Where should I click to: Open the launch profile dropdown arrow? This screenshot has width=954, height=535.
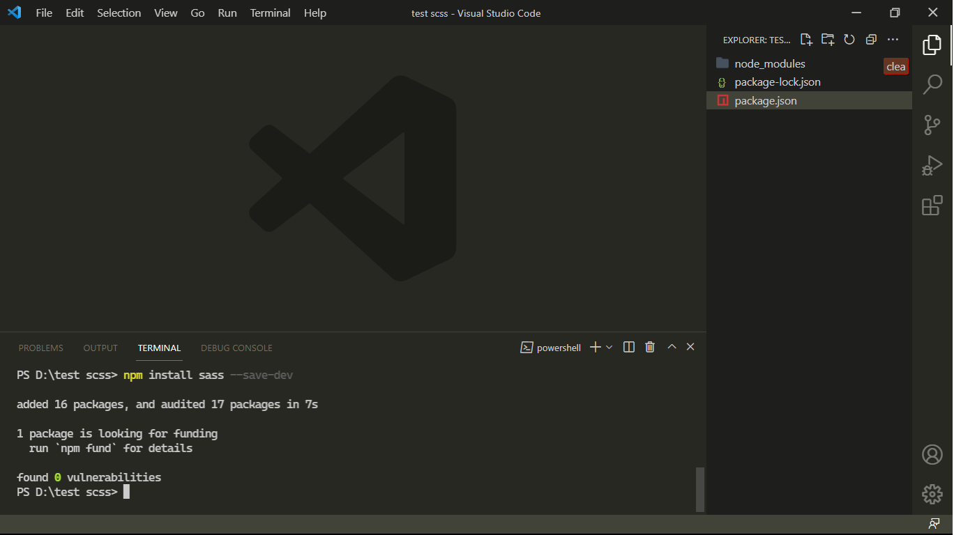click(609, 347)
